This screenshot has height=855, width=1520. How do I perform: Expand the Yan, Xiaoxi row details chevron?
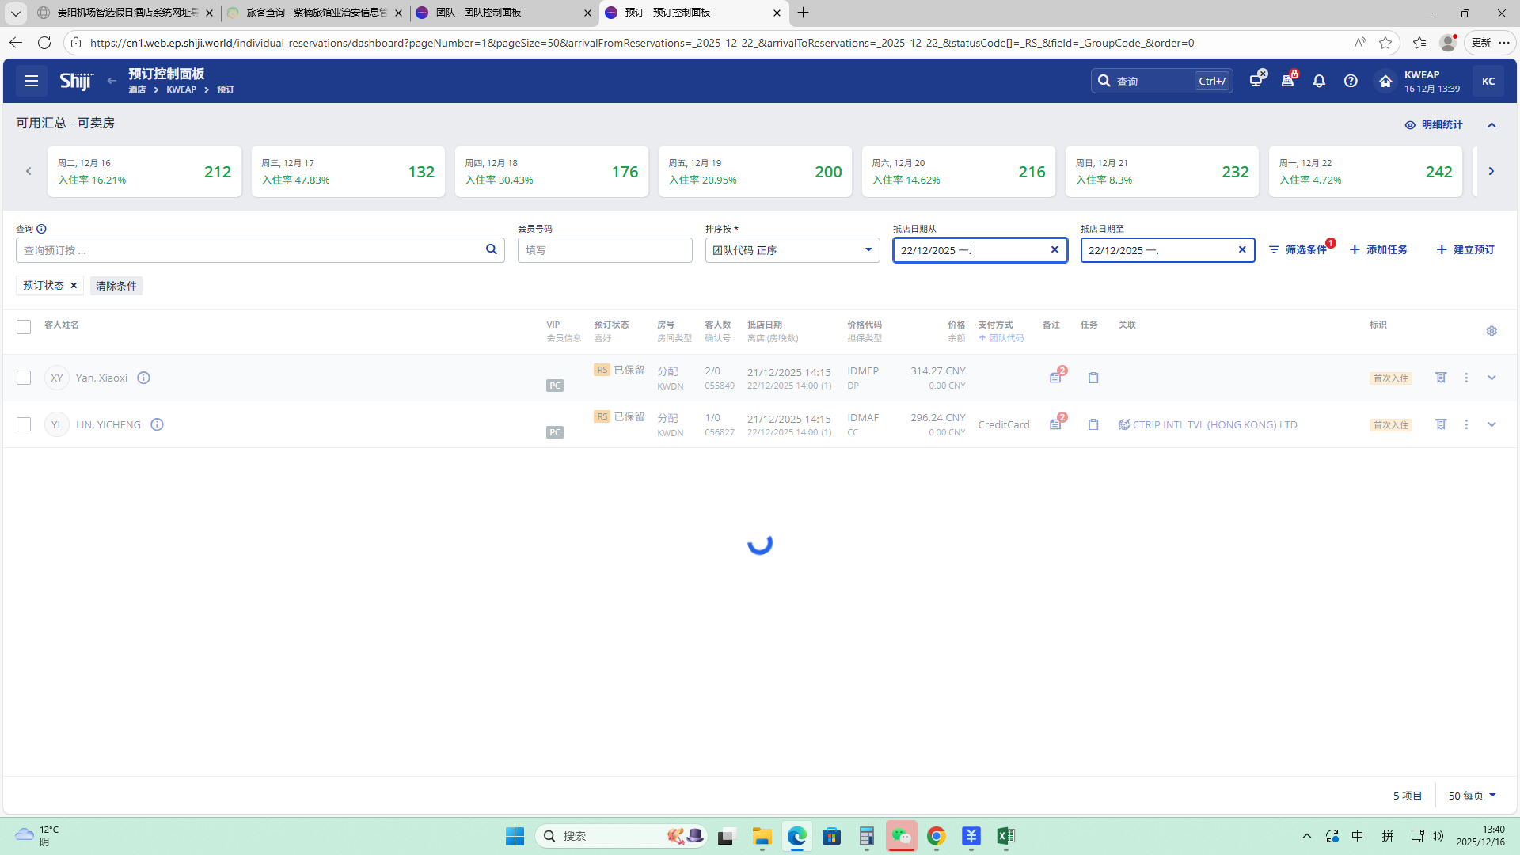[1491, 378]
